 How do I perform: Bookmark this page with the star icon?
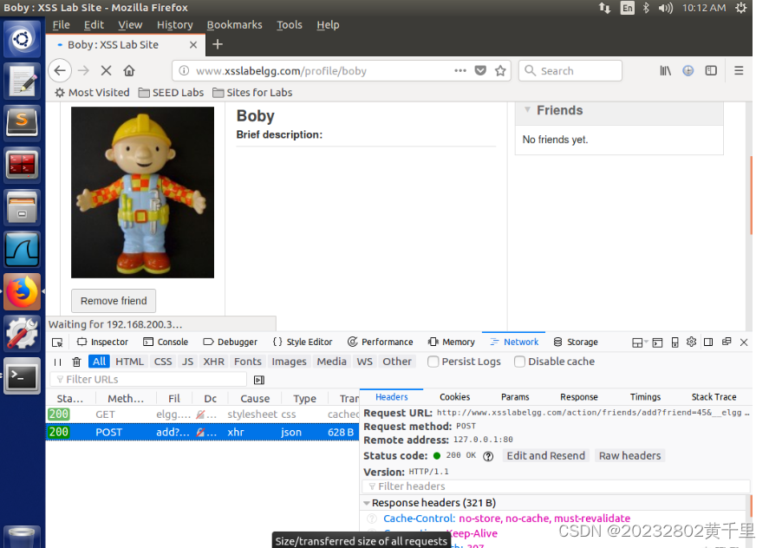500,70
